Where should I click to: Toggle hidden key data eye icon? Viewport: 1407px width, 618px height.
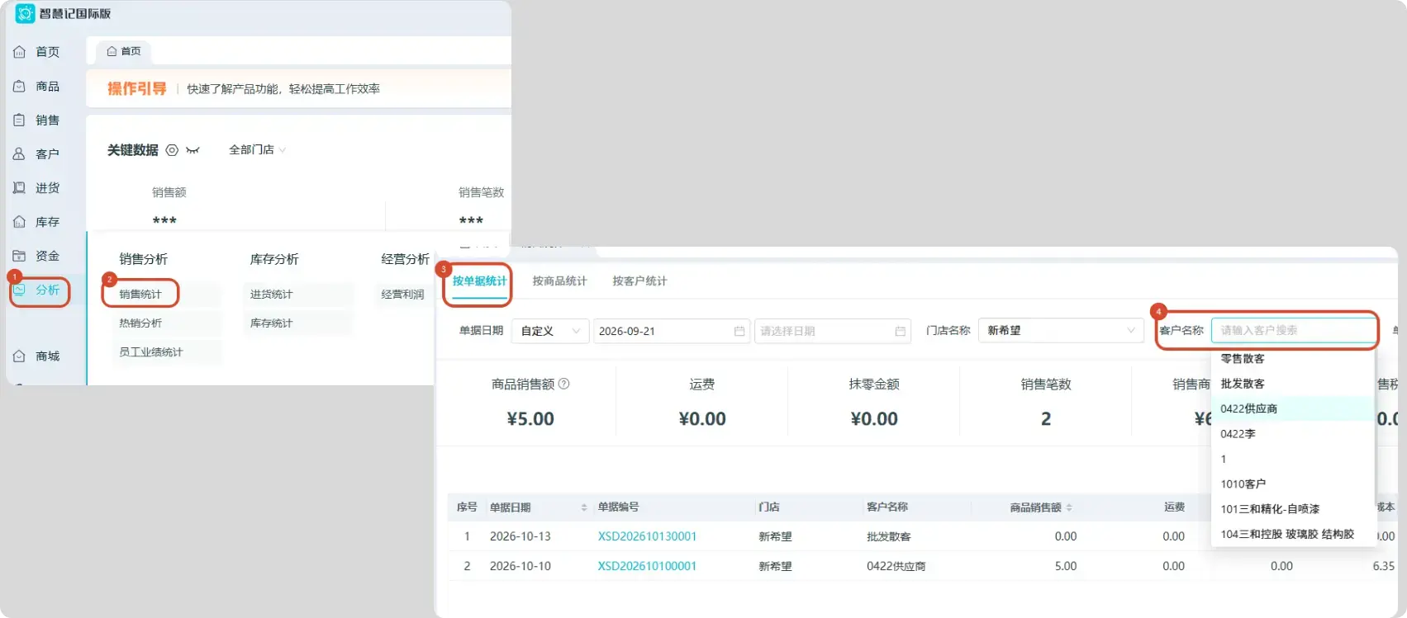click(193, 150)
